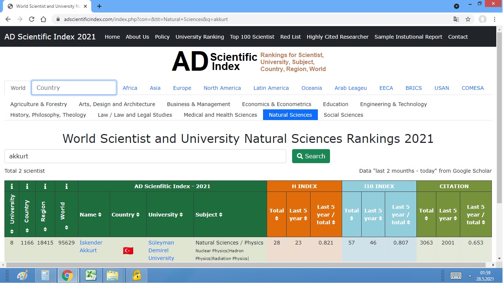Image resolution: width=504 pixels, height=285 pixels.
Task: Sort by Country rank column
Action: pos(27,231)
